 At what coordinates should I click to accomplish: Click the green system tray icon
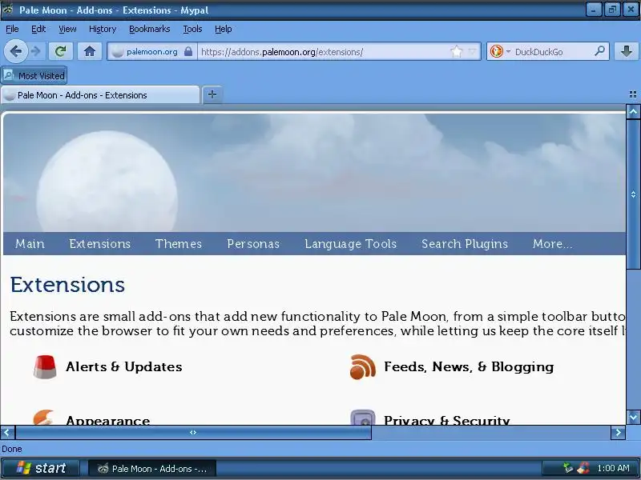(568, 468)
